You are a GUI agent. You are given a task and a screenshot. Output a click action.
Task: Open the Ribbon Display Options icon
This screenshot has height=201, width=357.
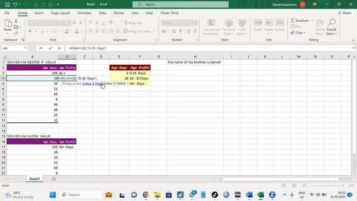tap(315, 4)
